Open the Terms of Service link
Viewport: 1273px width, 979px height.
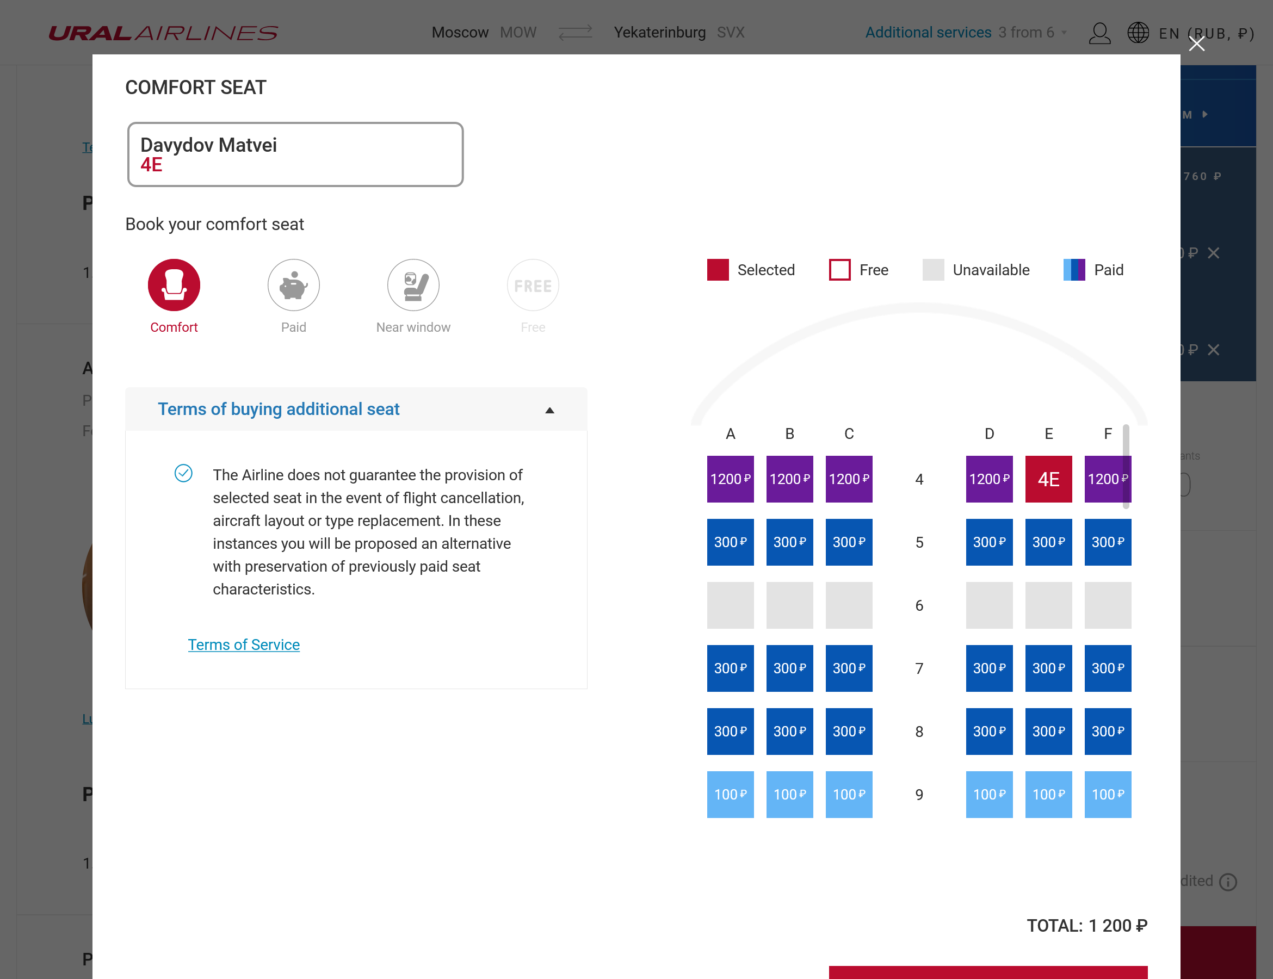pos(244,645)
